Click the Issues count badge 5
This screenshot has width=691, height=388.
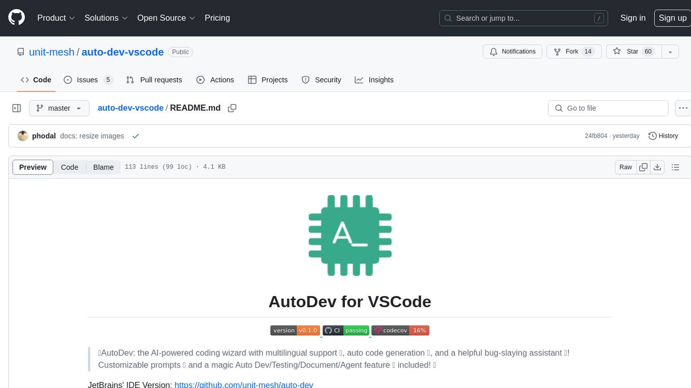click(x=108, y=80)
